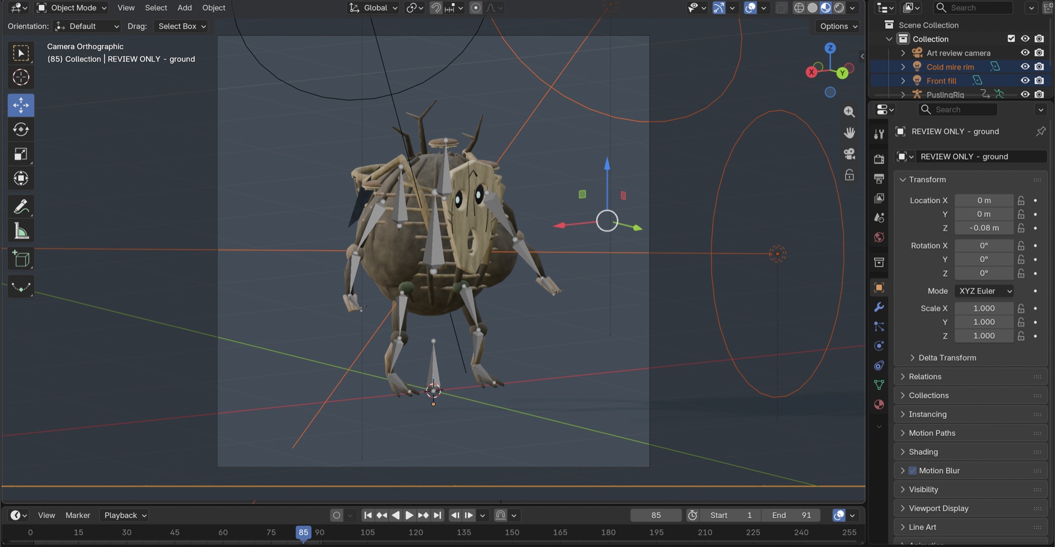Screen dimensions: 1055x547
Task: Hide Cold mire rim in viewport
Action: pyautogui.click(x=1025, y=66)
